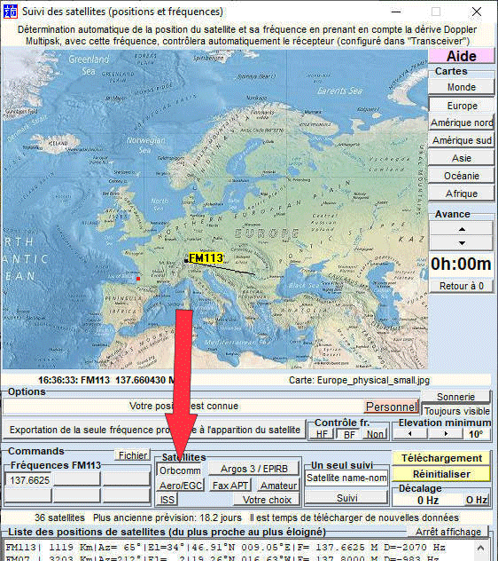Viewport: 498px width, 561px height.
Task: Show the Europe map
Action: [x=462, y=106]
